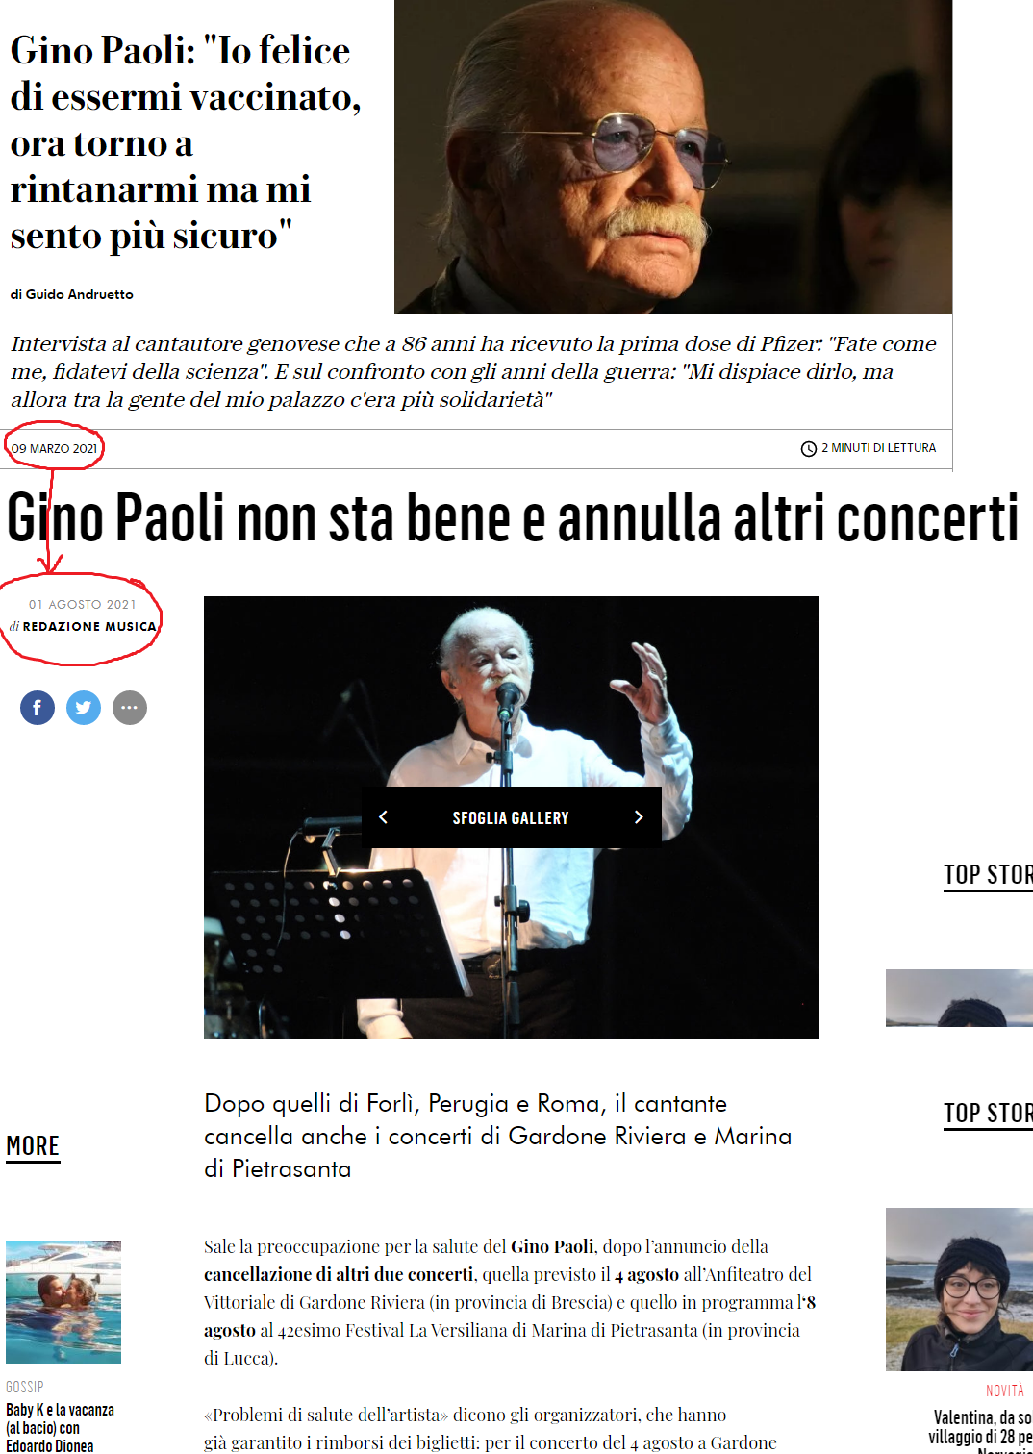This screenshot has height=1454, width=1033.
Task: Click the Gino Paoli portrait photo
Action: (x=673, y=157)
